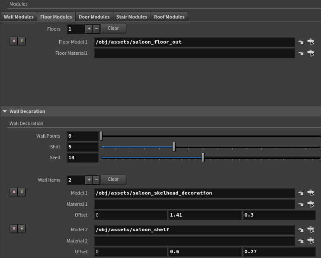This screenshot has width=321, height=258.
Task: Show the Roof Modules tab
Action: click(169, 17)
